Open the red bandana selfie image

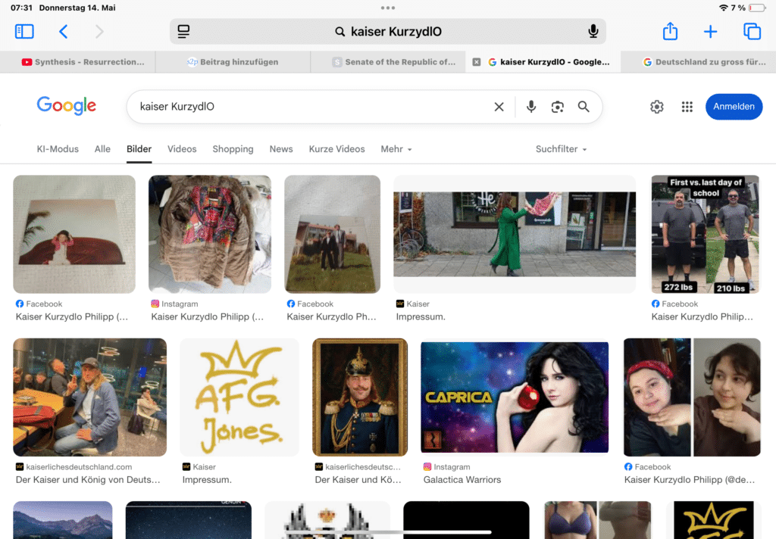tap(692, 397)
